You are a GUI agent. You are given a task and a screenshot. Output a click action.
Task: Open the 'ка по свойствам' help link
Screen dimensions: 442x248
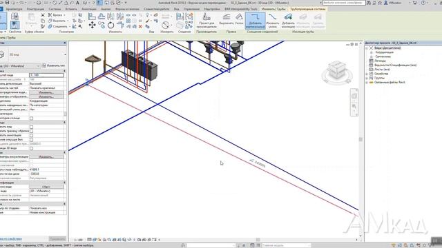(11, 239)
